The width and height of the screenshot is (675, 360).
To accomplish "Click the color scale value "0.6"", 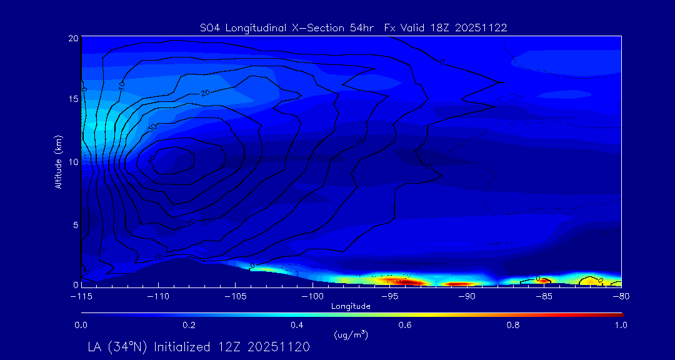I will click(405, 325).
